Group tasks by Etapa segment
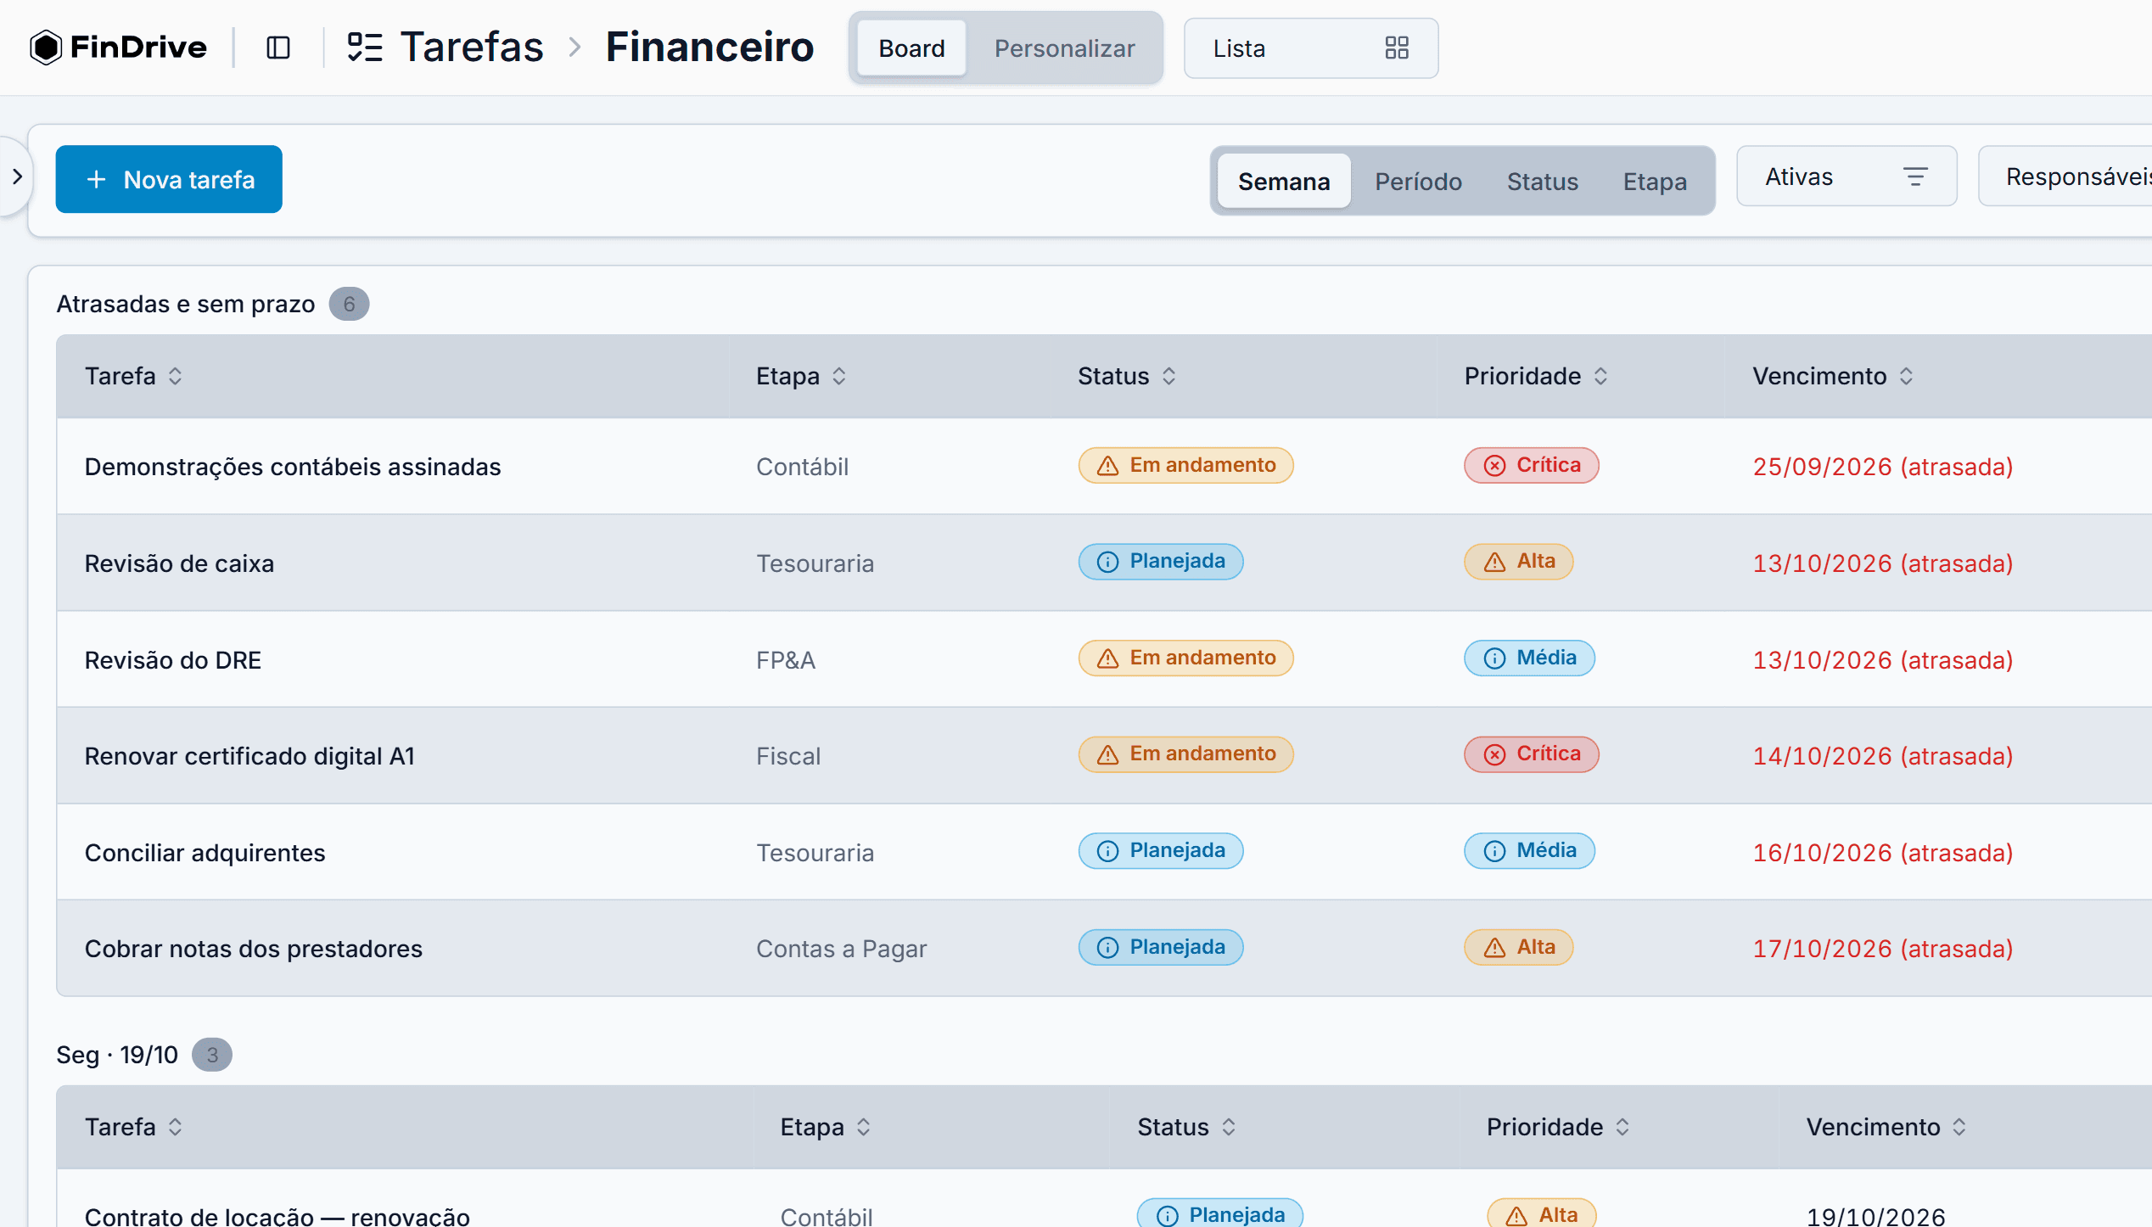The width and height of the screenshot is (2152, 1227). [x=1654, y=182]
